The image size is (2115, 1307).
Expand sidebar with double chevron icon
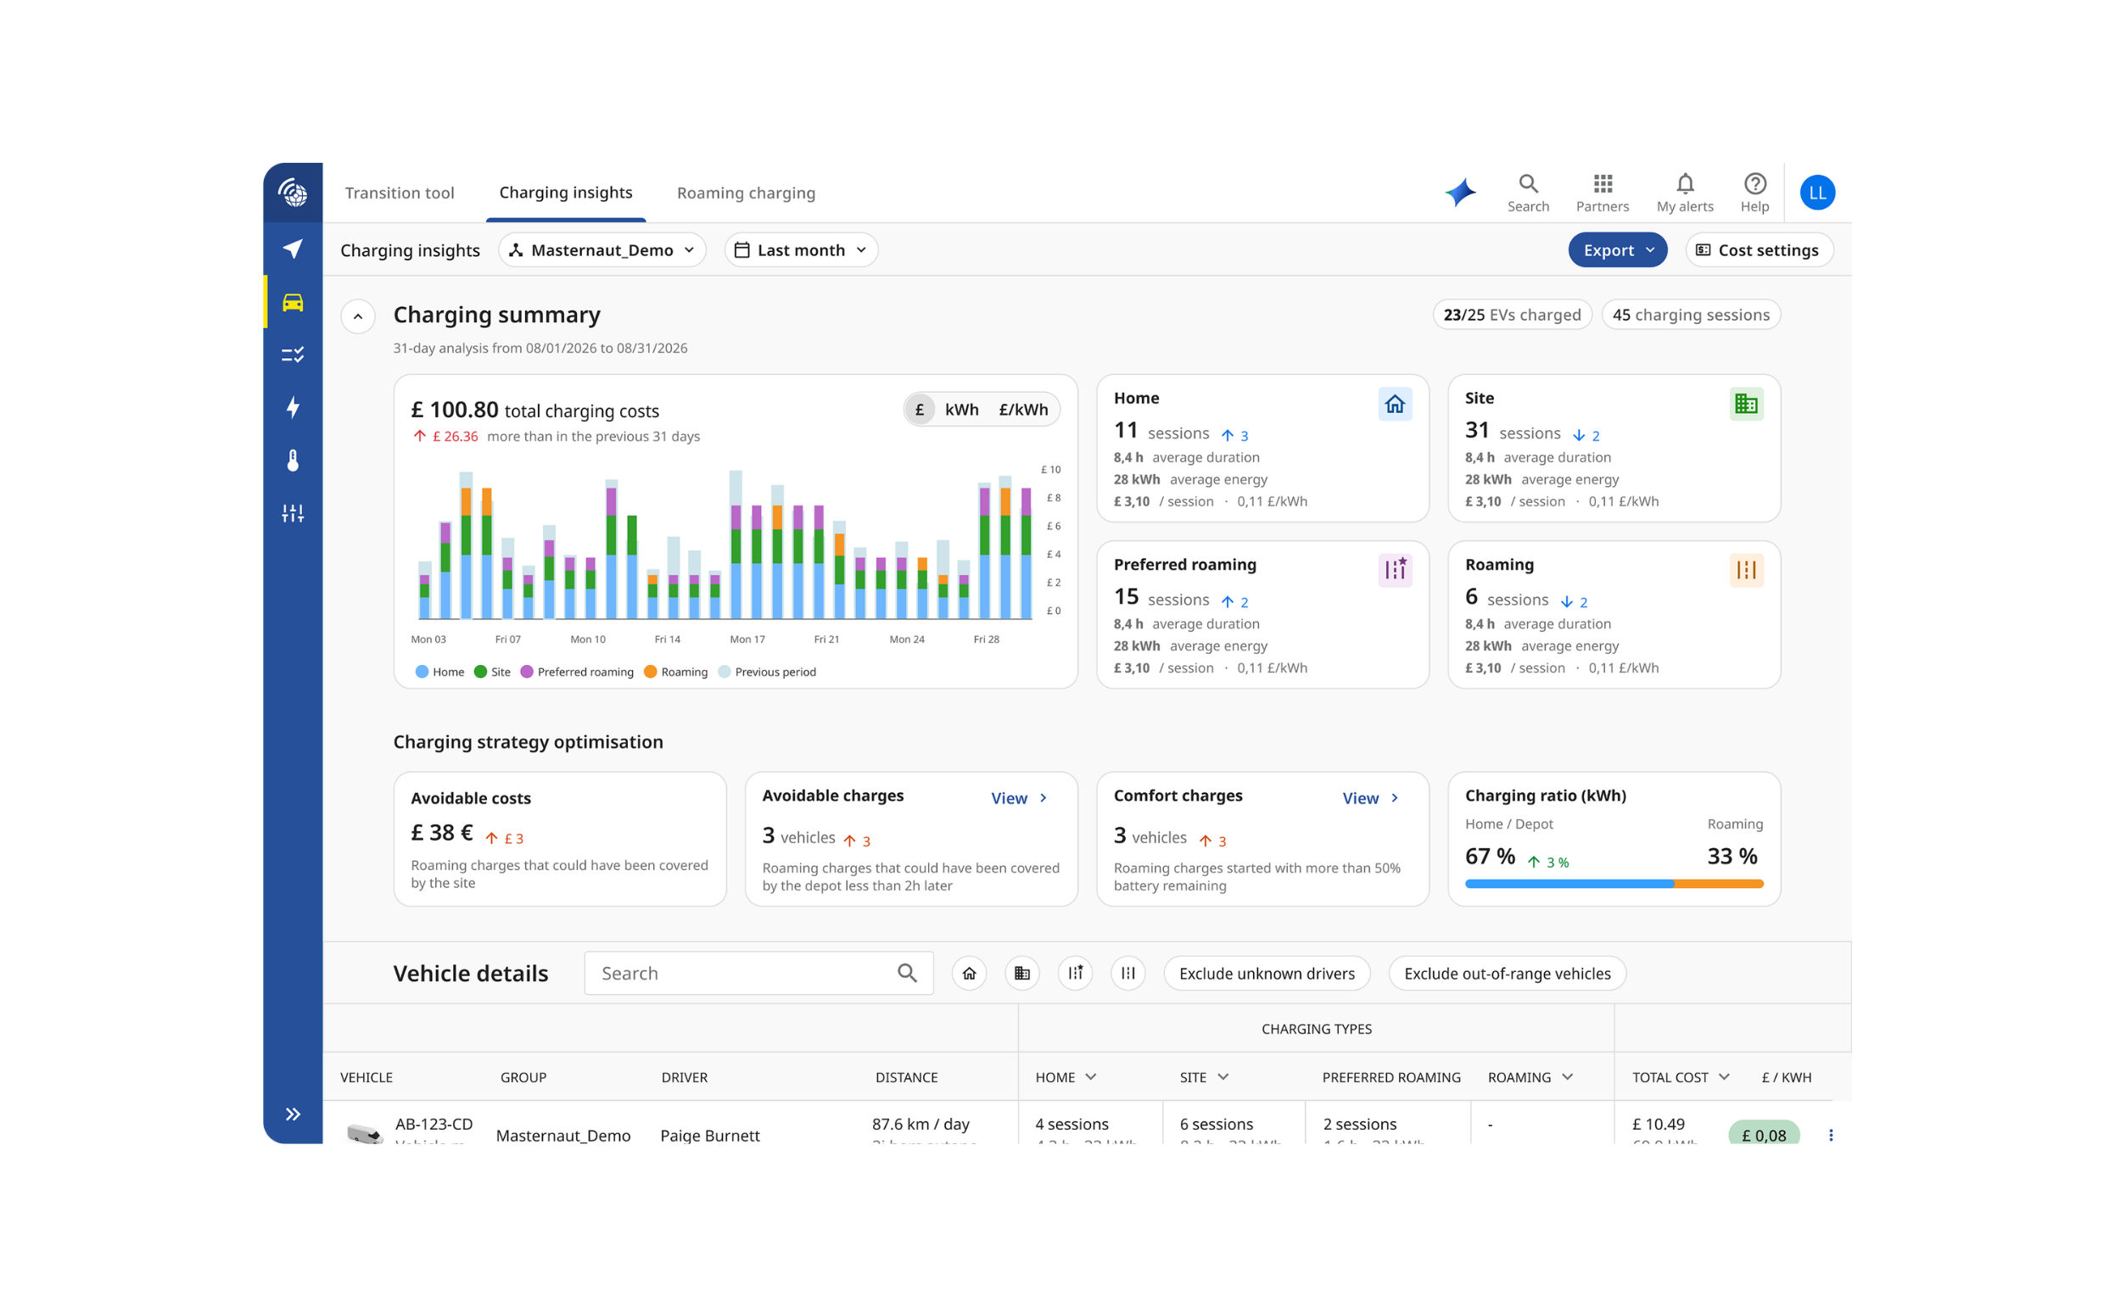tap(292, 1114)
